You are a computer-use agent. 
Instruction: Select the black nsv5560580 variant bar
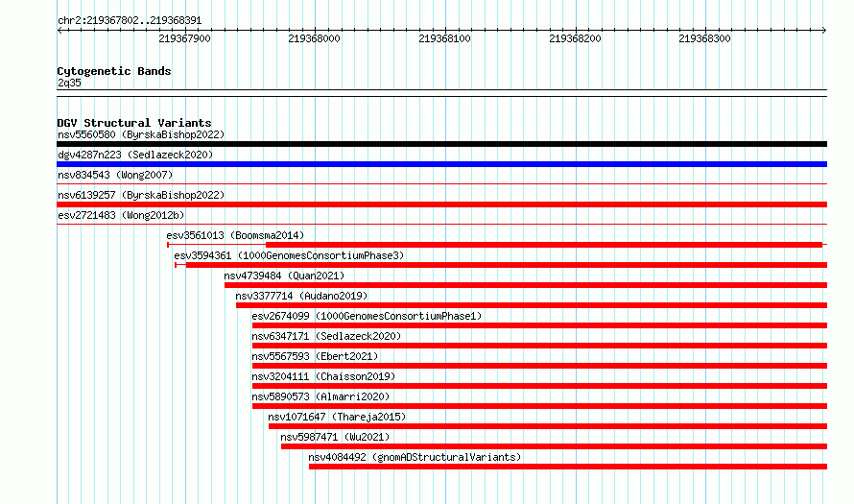(441, 144)
